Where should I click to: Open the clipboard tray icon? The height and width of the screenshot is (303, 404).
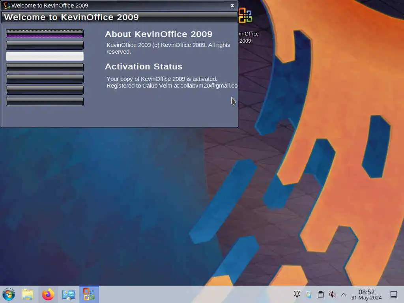[320, 294]
